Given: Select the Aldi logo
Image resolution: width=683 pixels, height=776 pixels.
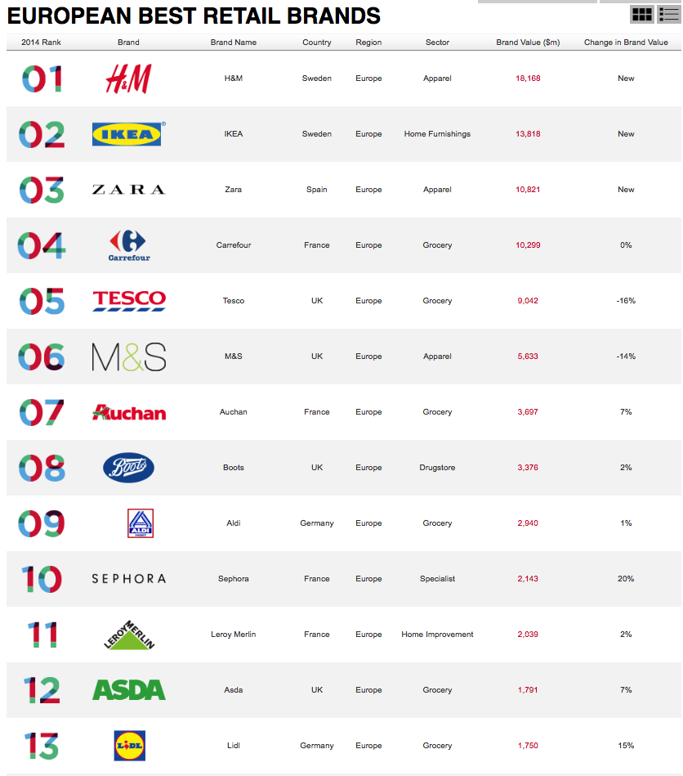Looking at the screenshot, I should [x=141, y=523].
